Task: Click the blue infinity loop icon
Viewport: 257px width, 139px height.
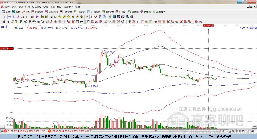Action: [x=200, y=22]
